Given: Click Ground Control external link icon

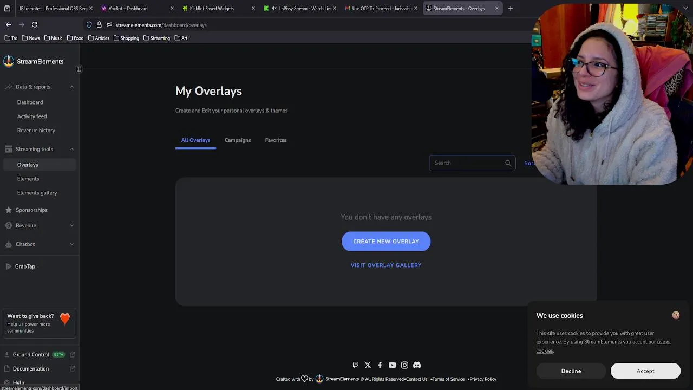Looking at the screenshot, I should (x=72, y=355).
